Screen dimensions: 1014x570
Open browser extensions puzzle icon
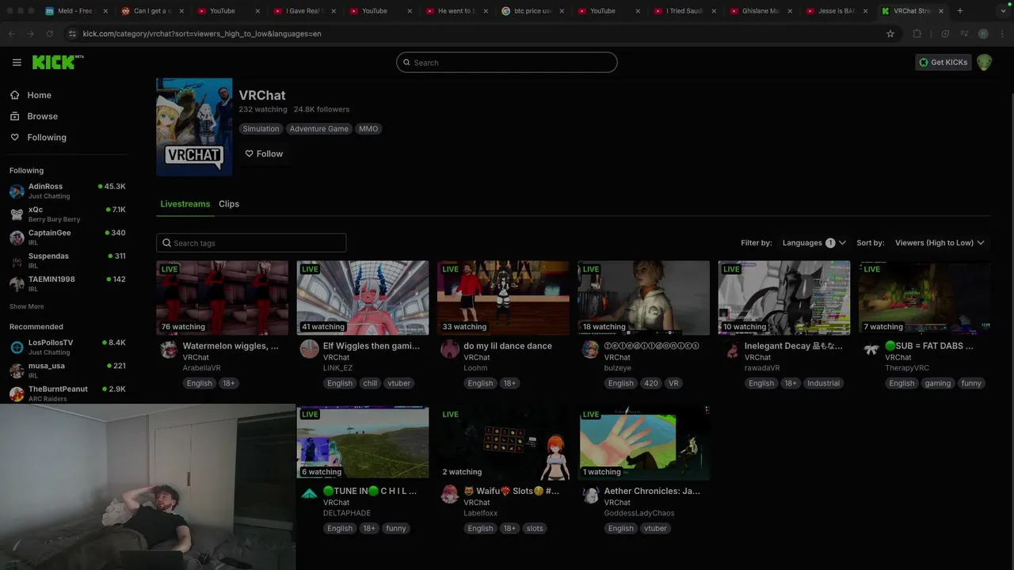point(917,34)
